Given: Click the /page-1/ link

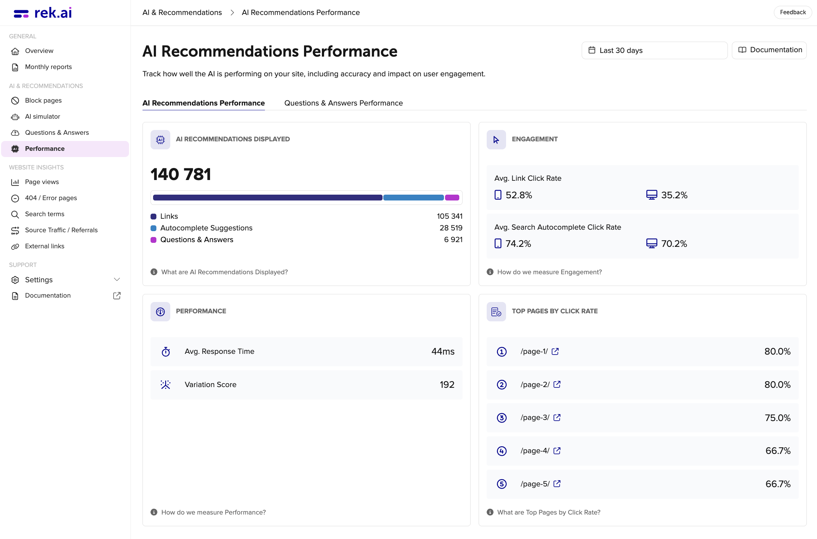Looking at the screenshot, I should [x=534, y=351].
